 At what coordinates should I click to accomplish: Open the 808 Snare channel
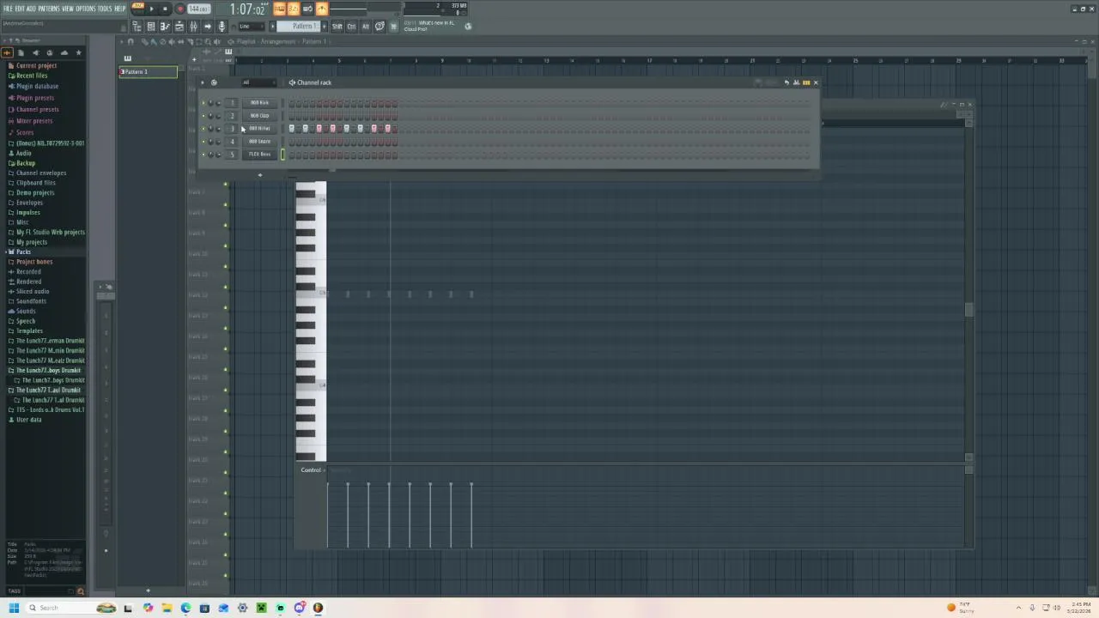259,142
